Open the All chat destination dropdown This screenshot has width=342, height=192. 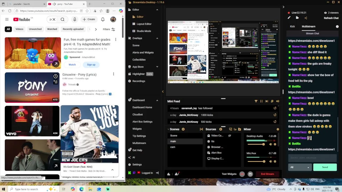pyautogui.click(x=300, y=167)
